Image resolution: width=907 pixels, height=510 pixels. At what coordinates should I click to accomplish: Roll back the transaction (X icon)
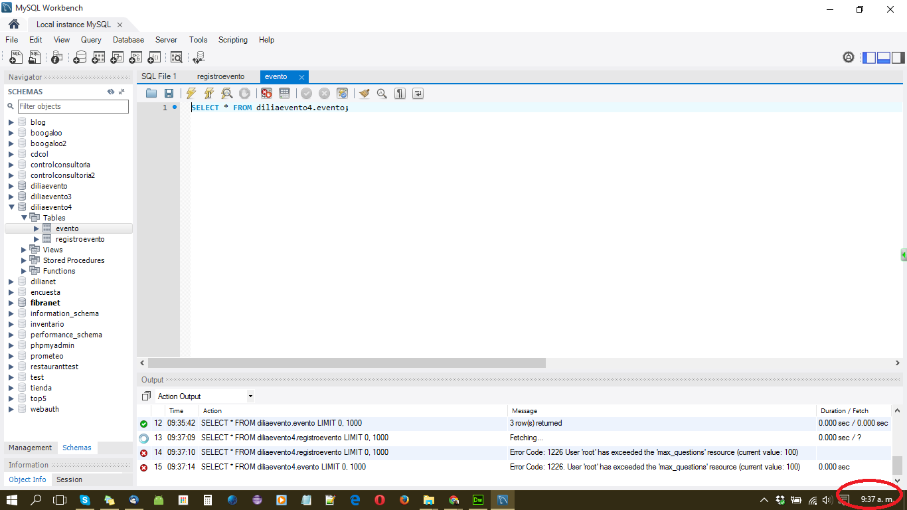(x=324, y=94)
